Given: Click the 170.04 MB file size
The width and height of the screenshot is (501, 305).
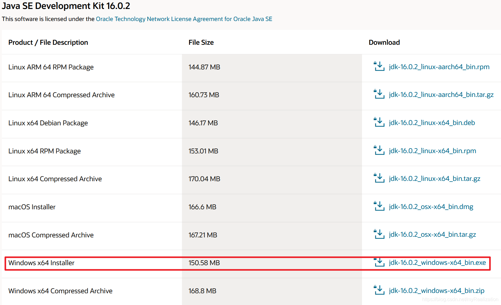Looking at the screenshot, I should tap(204, 179).
